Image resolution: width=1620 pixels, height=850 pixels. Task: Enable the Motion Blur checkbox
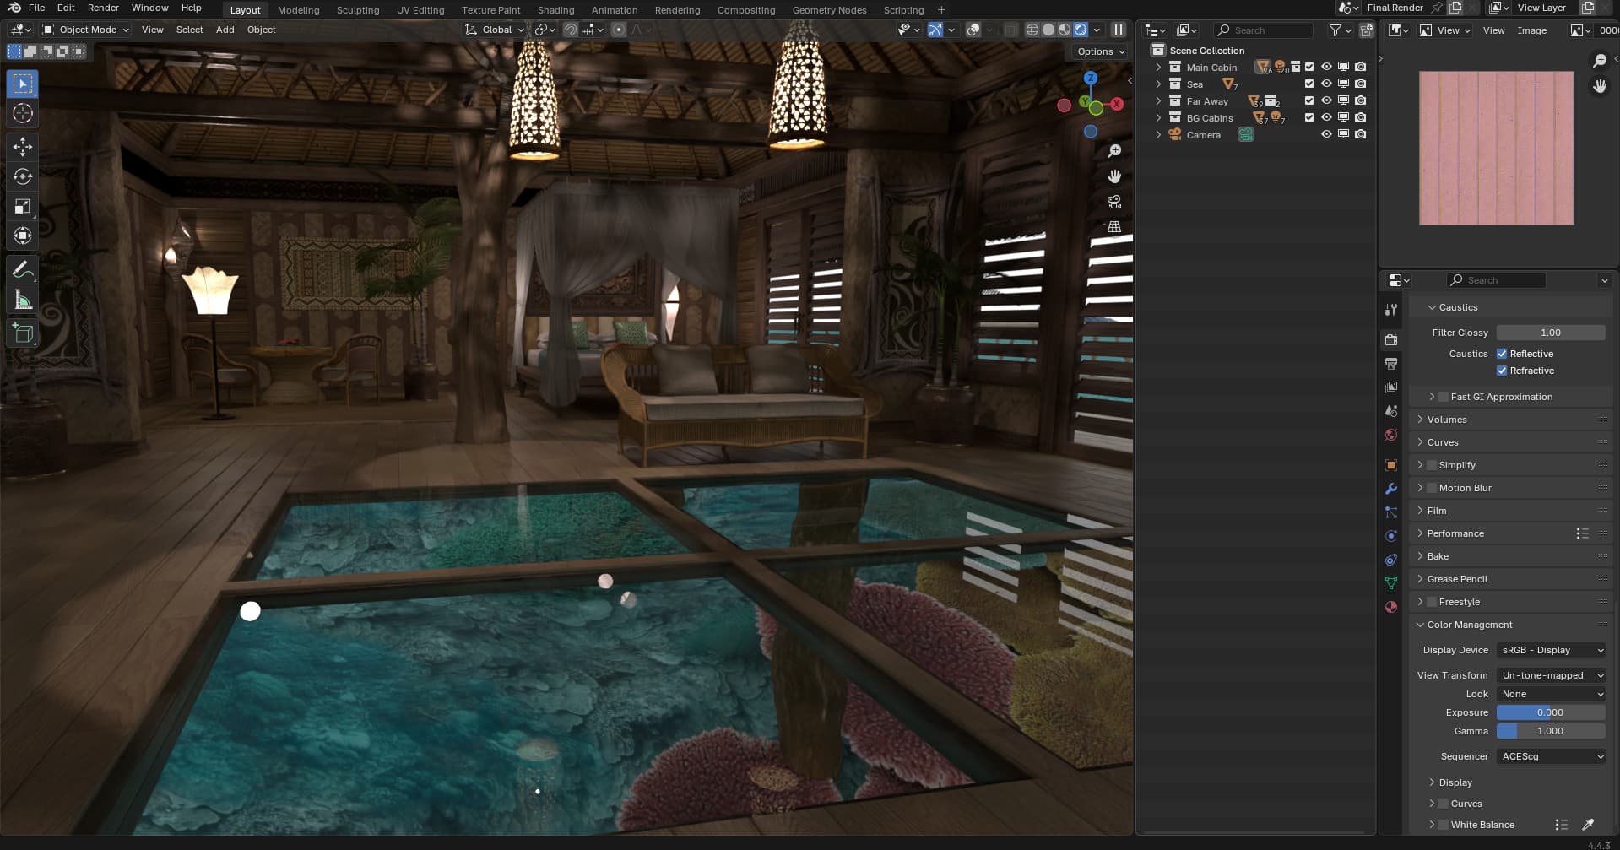pos(1432,488)
